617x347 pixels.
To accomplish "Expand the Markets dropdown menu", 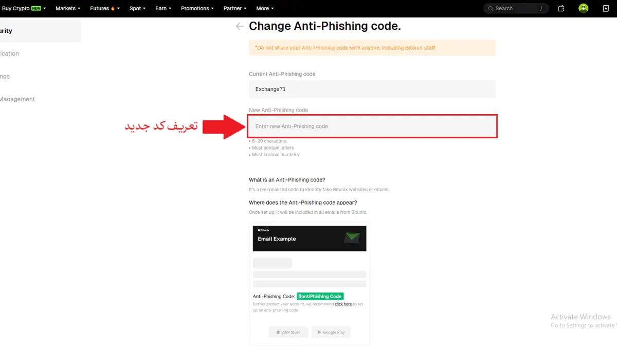I will [68, 8].
